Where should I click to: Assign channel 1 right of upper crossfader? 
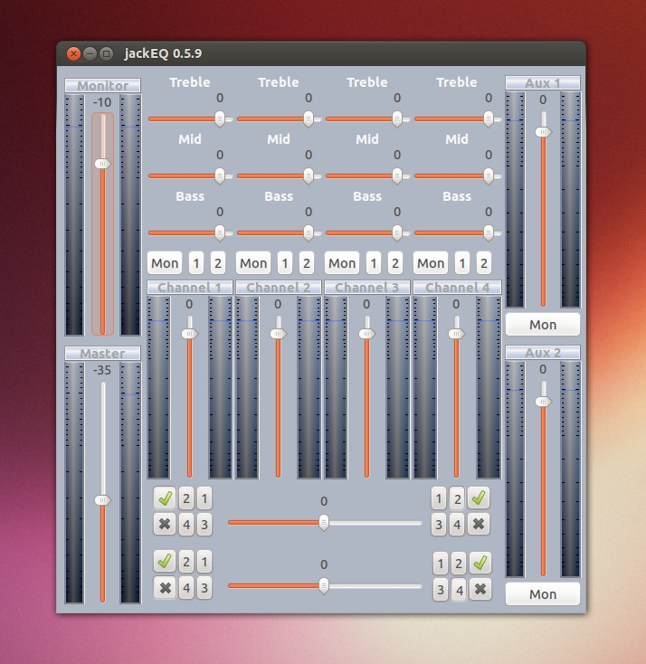439,498
